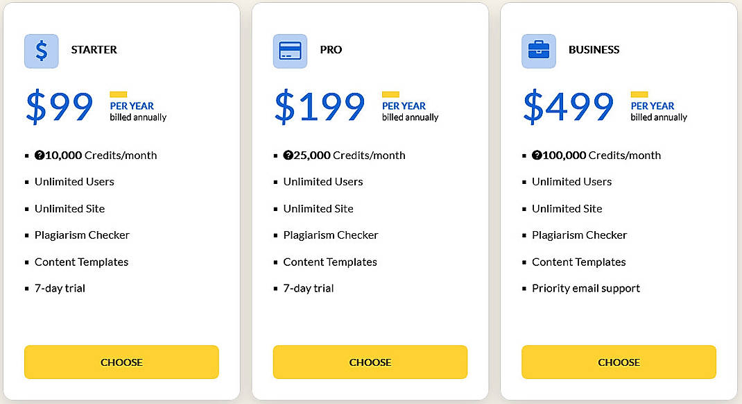This screenshot has width=742, height=404.
Task: Click 'PER YEAR' label on Starter plan
Action: pos(132,106)
